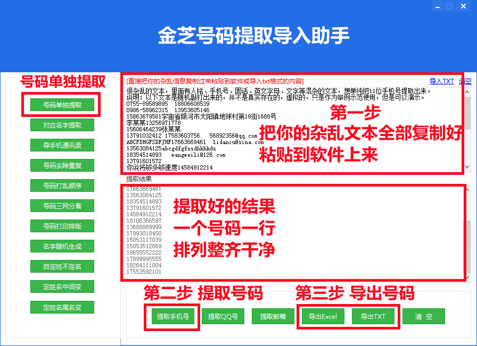Export results with 导出TXT button
This screenshot has height=346, width=477.
coord(373,317)
